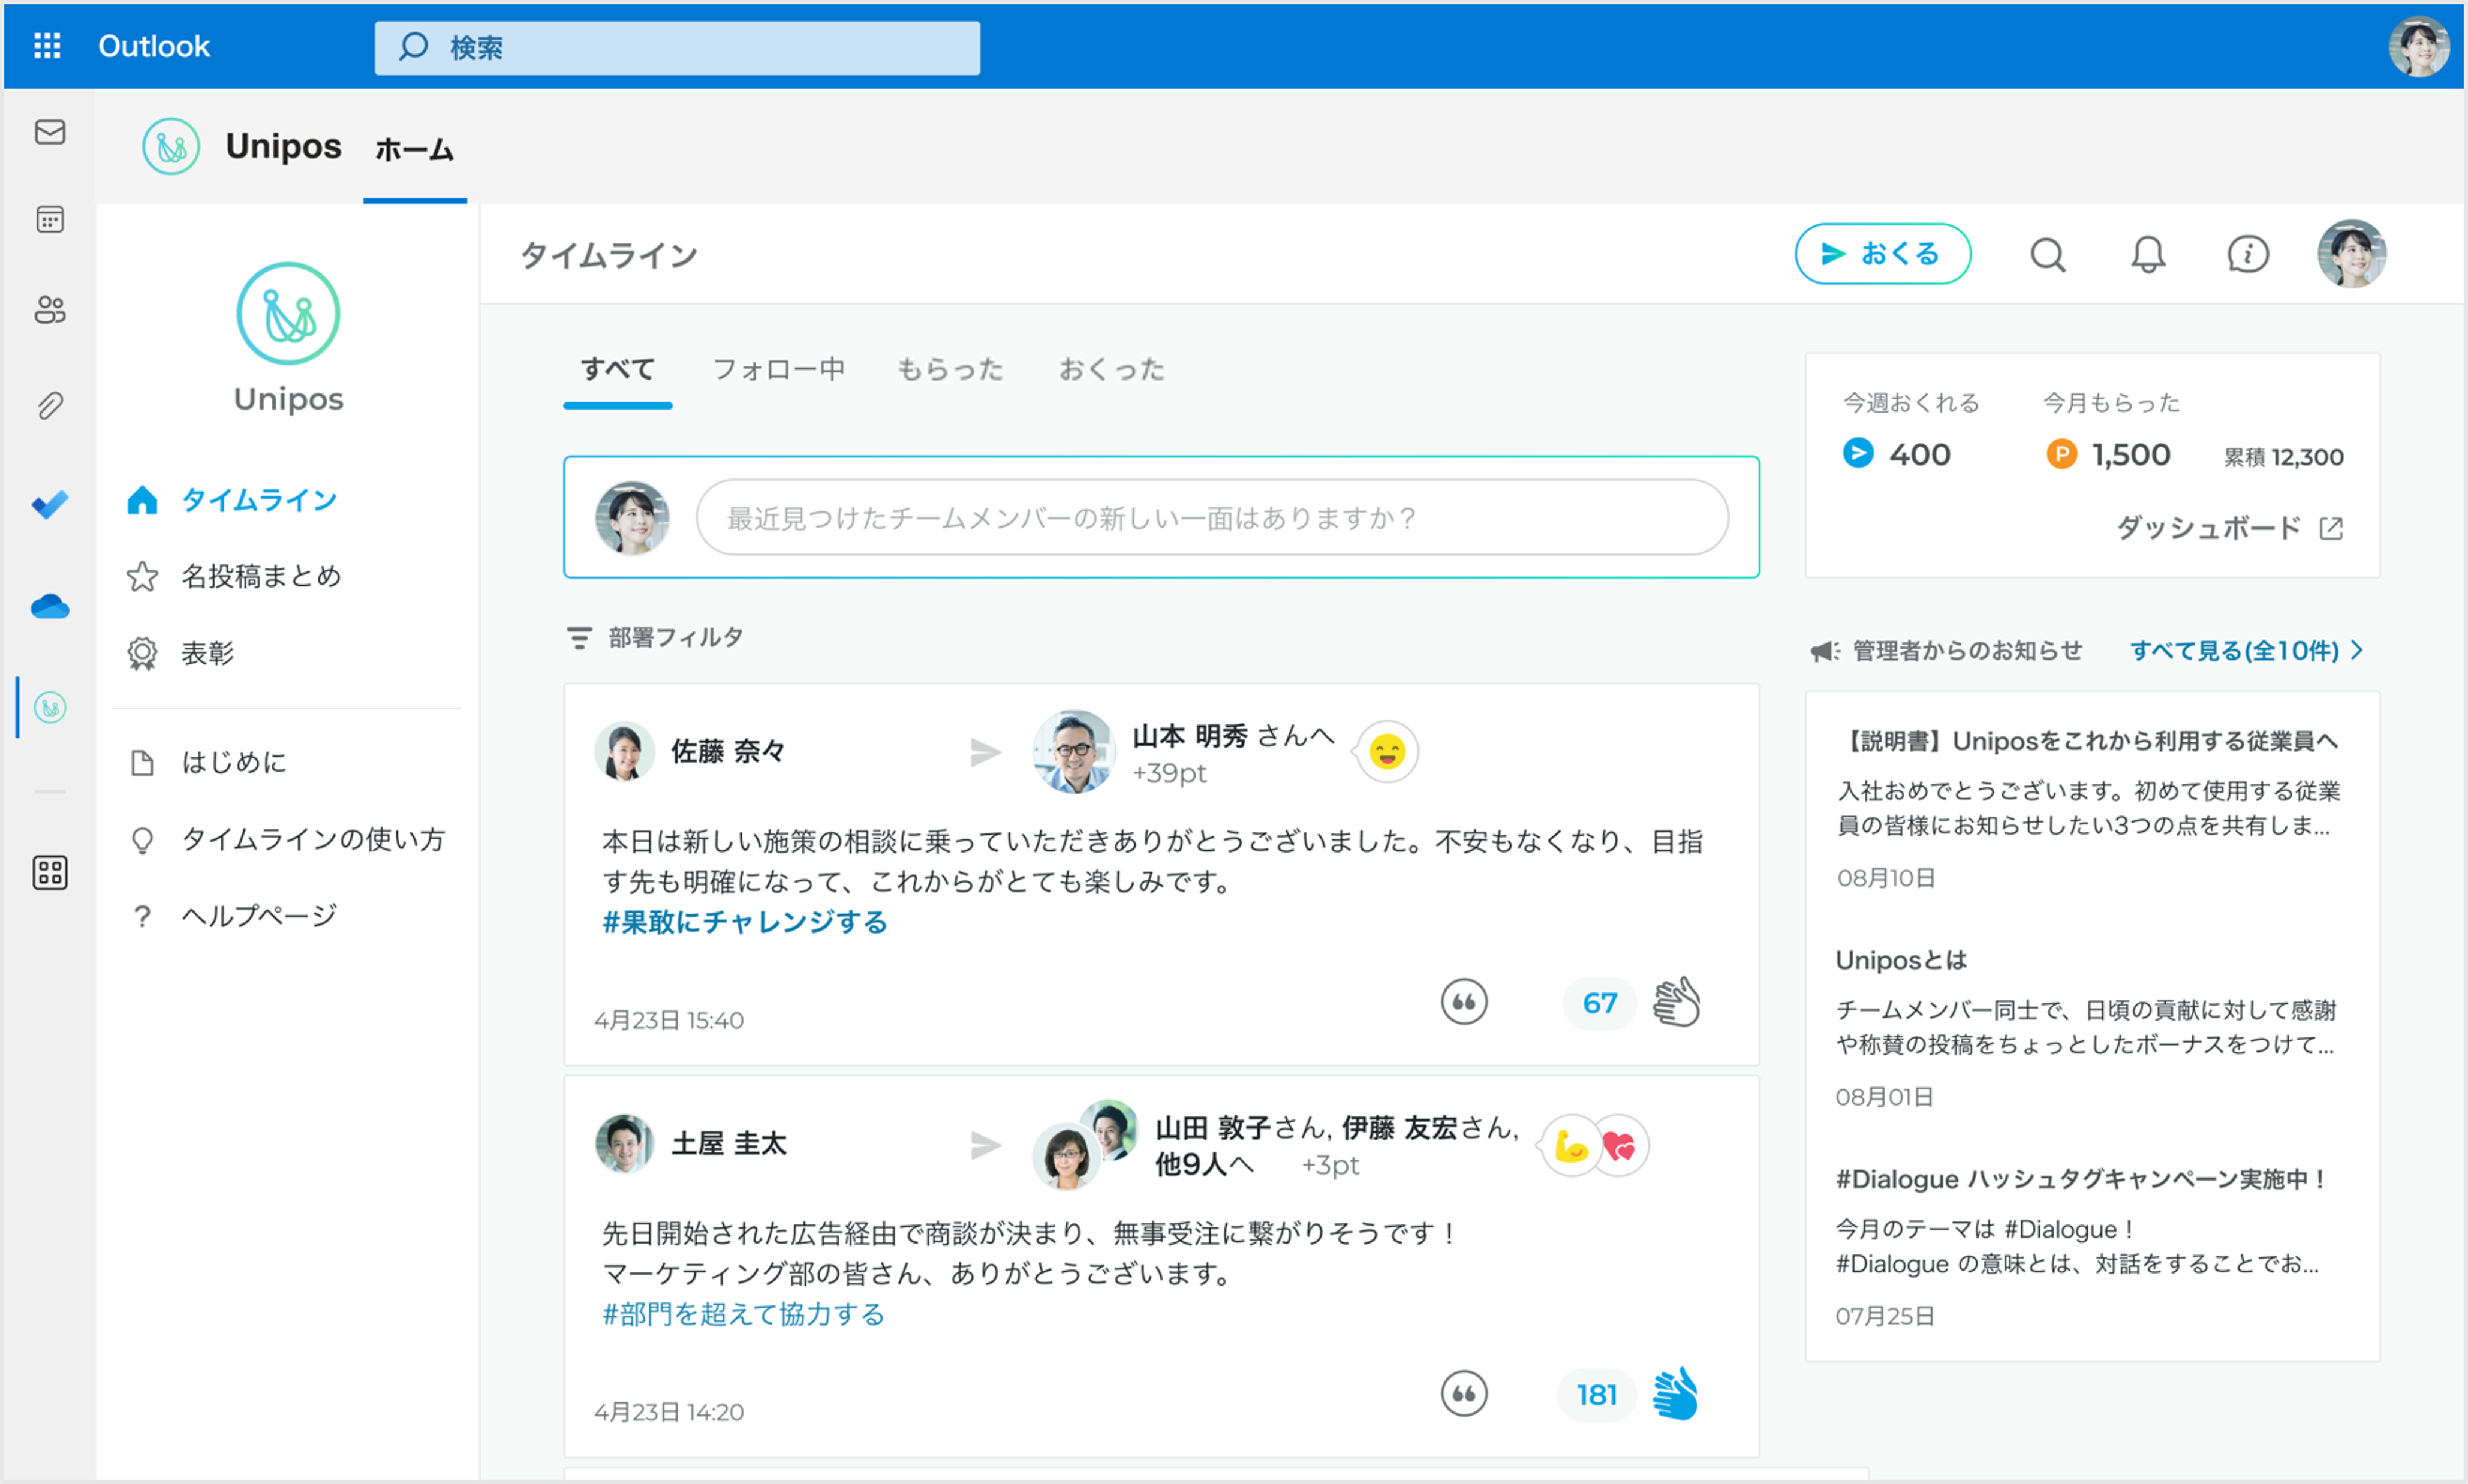Click the 67 clap count
Image resolution: width=2468 pixels, height=1484 pixels.
1599,1002
